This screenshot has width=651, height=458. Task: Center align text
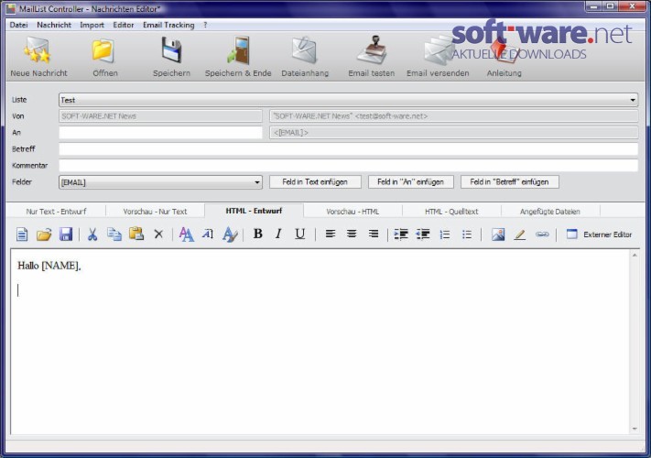pyautogui.click(x=352, y=234)
